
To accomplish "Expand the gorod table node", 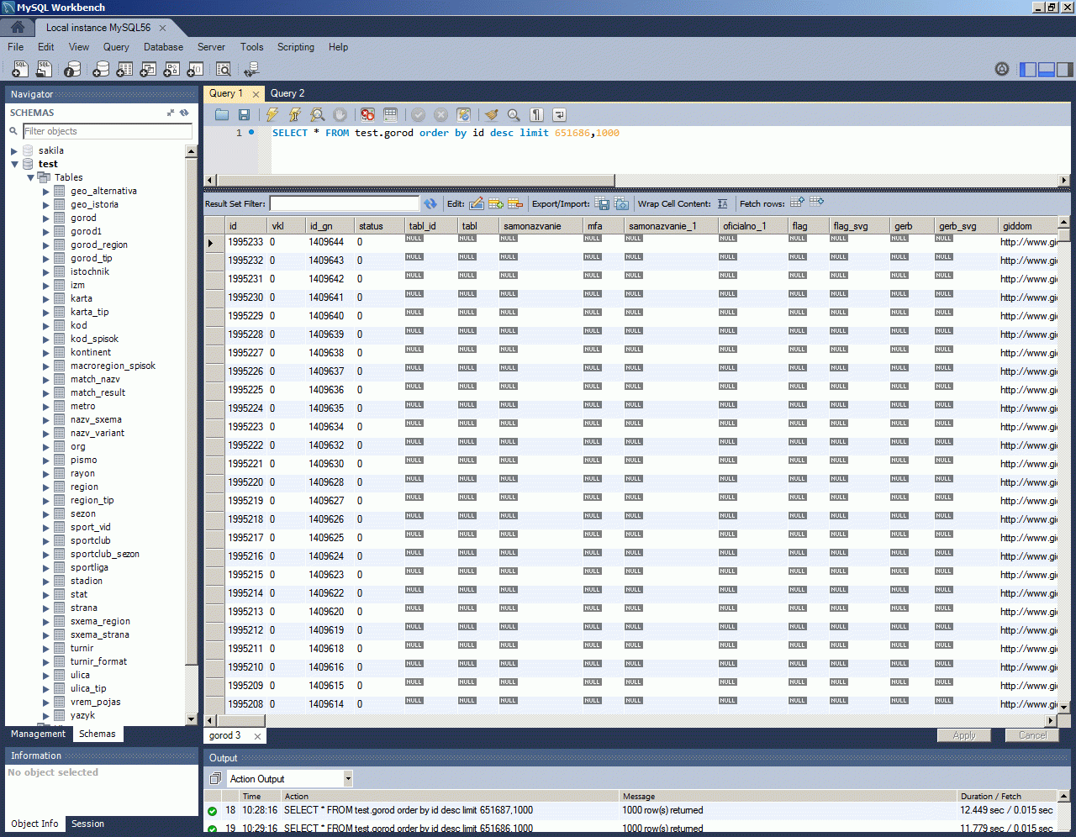I will click(46, 218).
